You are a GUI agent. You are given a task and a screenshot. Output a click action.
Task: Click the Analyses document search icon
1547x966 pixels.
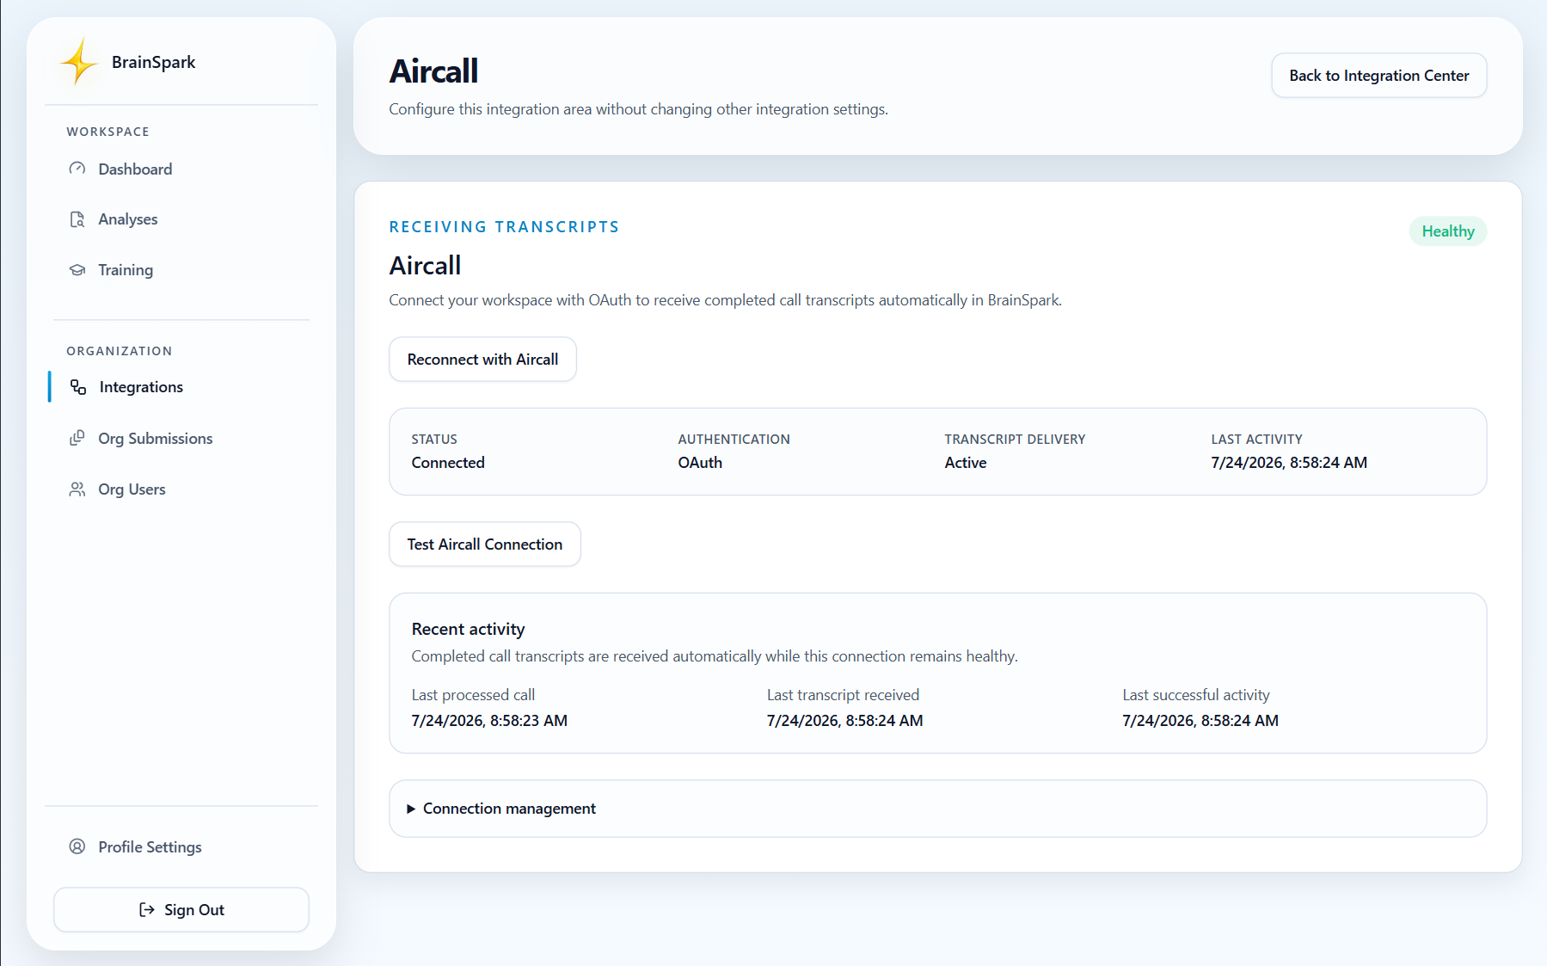(x=77, y=219)
